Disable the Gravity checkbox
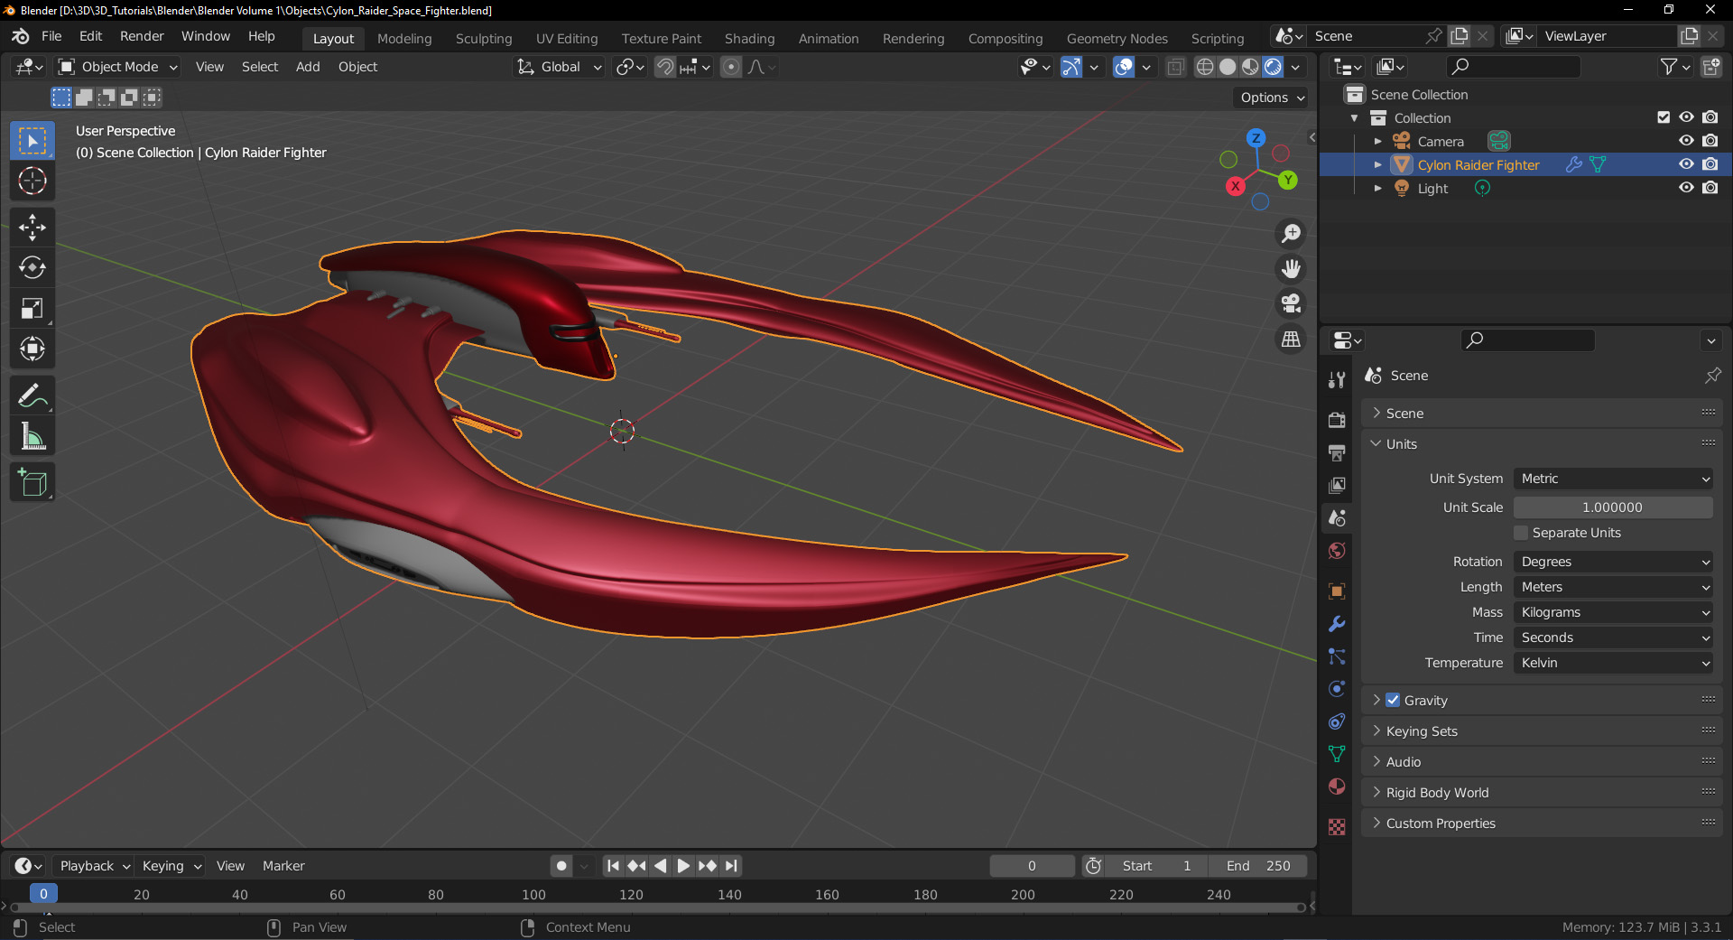This screenshot has width=1733, height=940. click(x=1393, y=701)
